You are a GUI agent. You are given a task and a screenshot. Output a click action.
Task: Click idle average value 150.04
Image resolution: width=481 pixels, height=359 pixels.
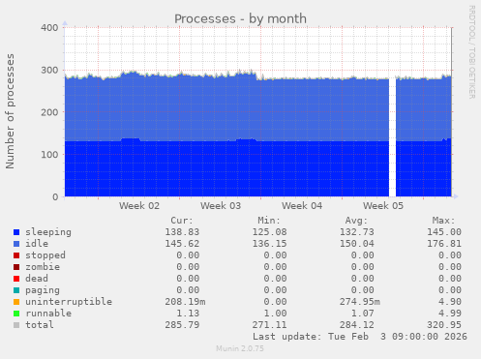(x=357, y=244)
